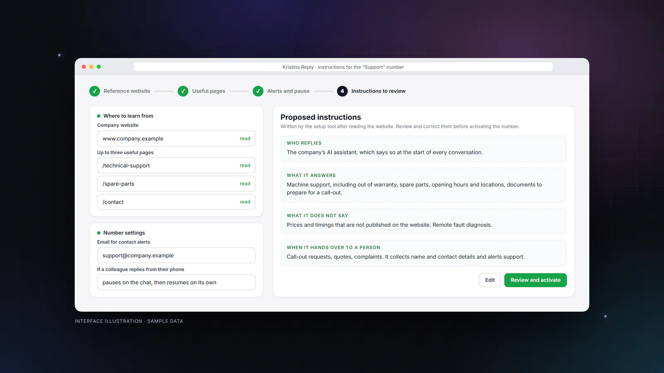664x373 pixels.
Task: Click the Company website field www.company.example
Action: (176, 138)
